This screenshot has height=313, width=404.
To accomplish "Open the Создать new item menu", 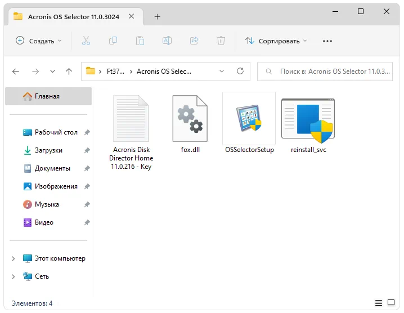I will tap(39, 41).
